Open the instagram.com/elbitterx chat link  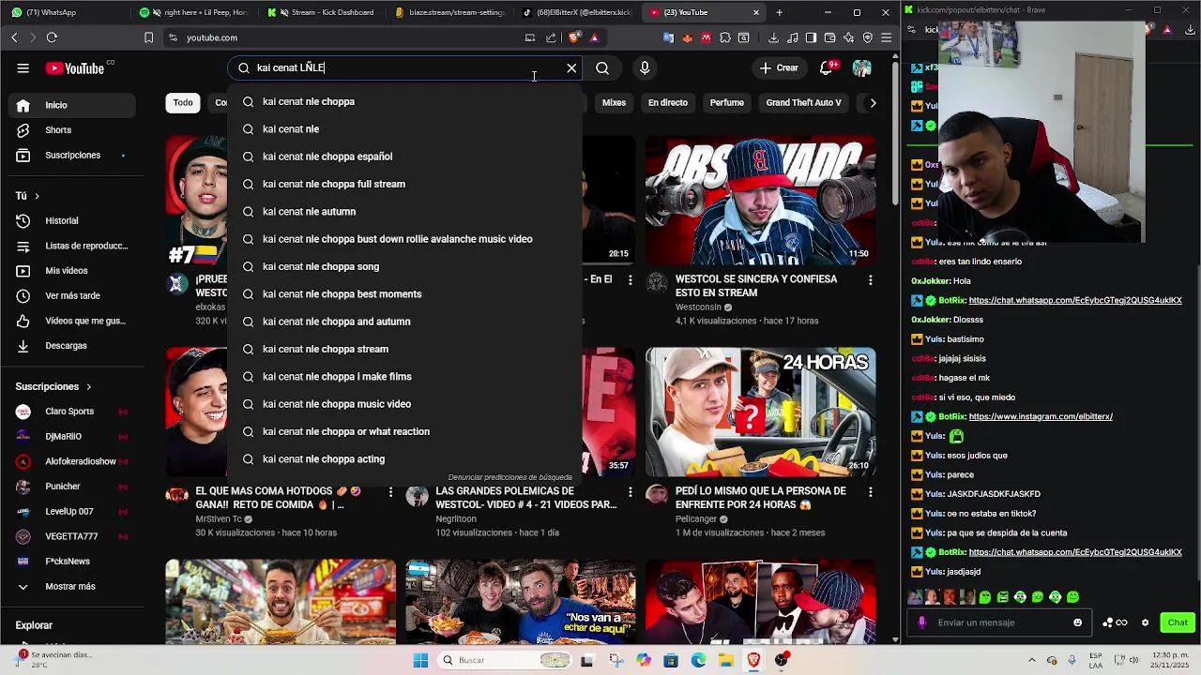tap(1041, 416)
